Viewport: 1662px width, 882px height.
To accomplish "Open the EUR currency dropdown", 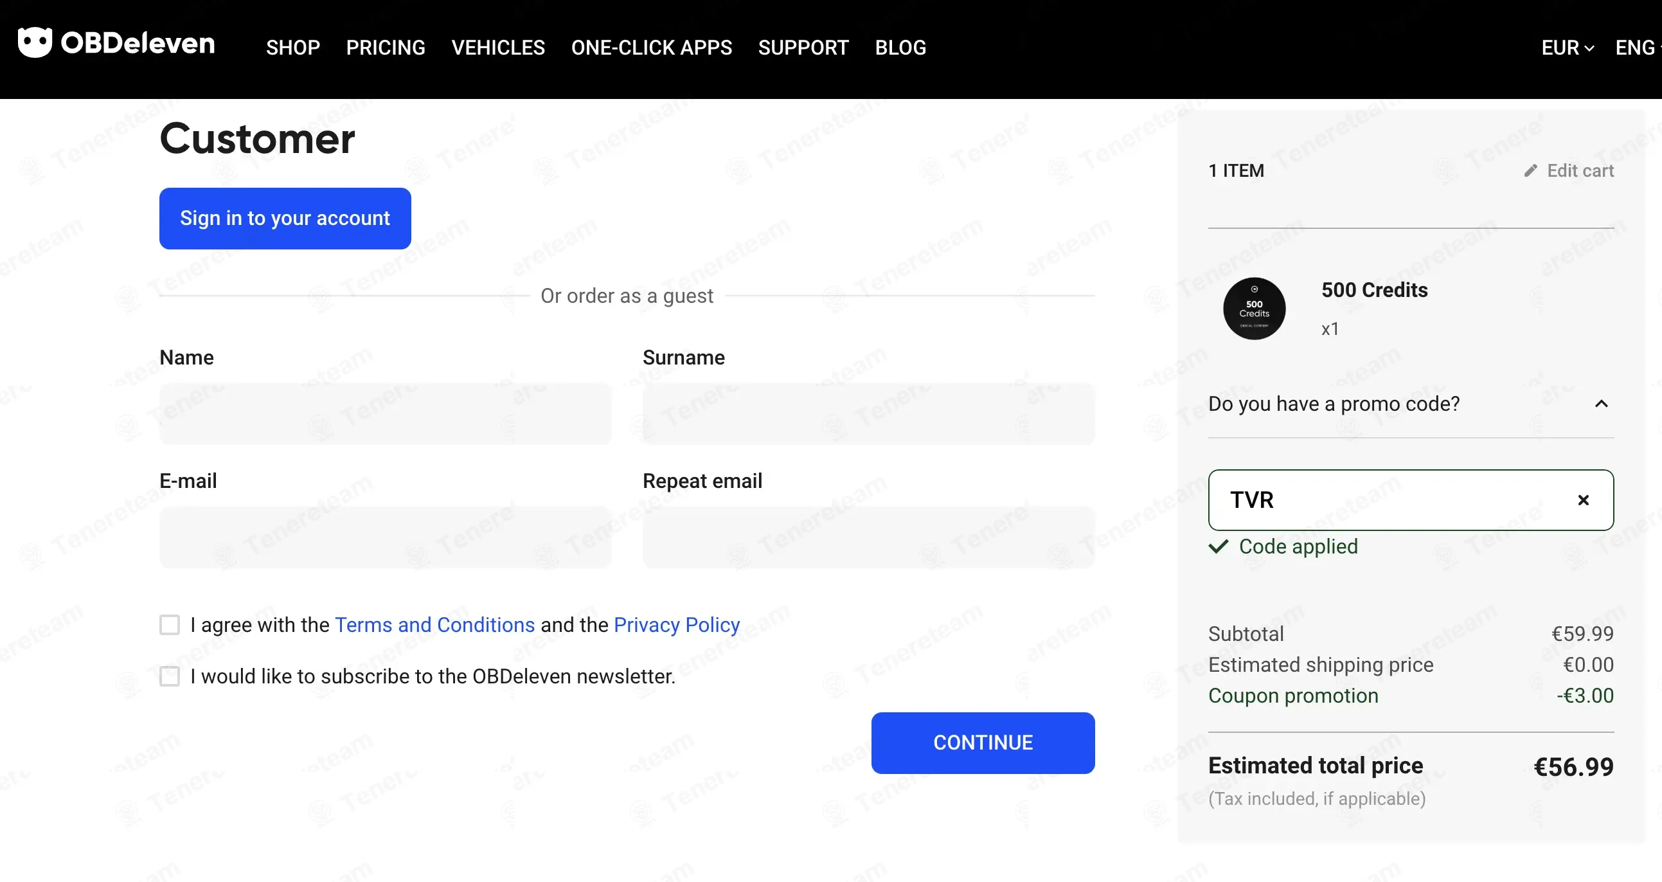I will [1567, 48].
